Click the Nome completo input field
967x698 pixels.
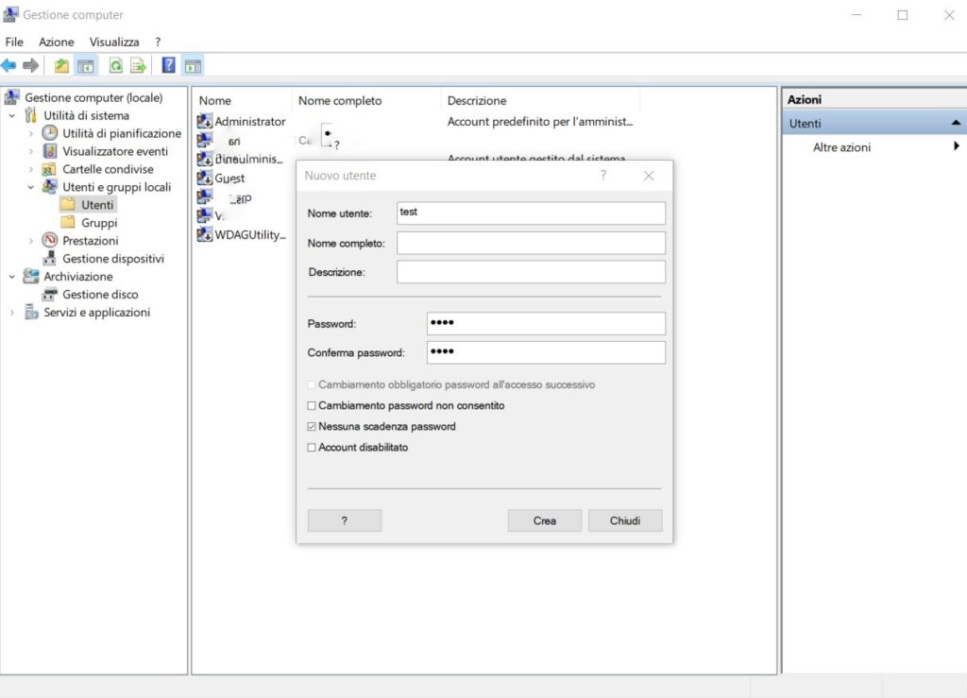coord(531,244)
